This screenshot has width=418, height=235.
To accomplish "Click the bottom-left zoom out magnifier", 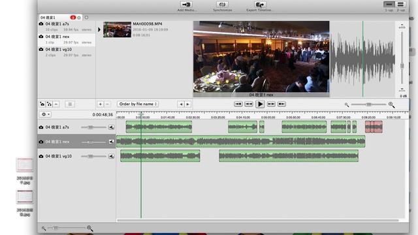I will tap(44, 228).
